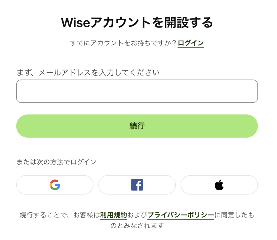The width and height of the screenshot is (277, 240).
Task: Select the black apple social login
Action: pos(219,185)
